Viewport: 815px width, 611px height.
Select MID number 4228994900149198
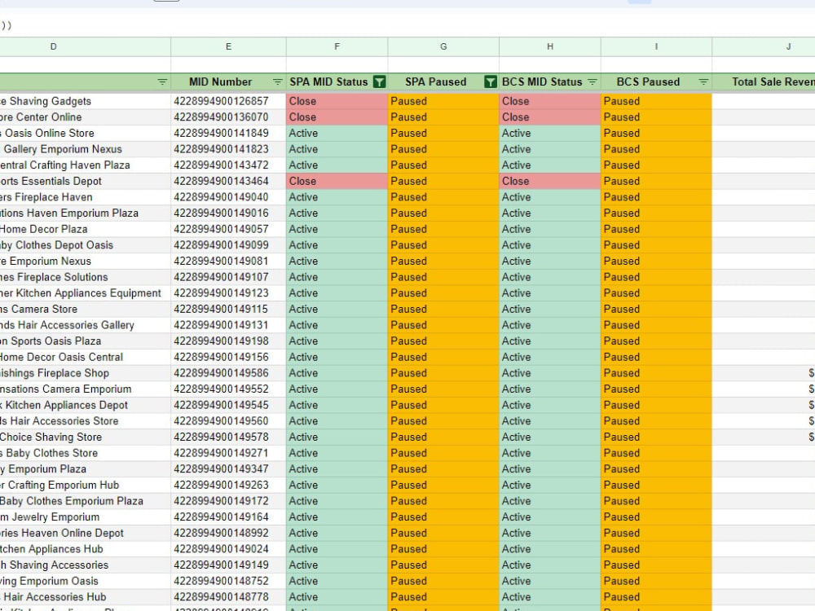(228, 341)
